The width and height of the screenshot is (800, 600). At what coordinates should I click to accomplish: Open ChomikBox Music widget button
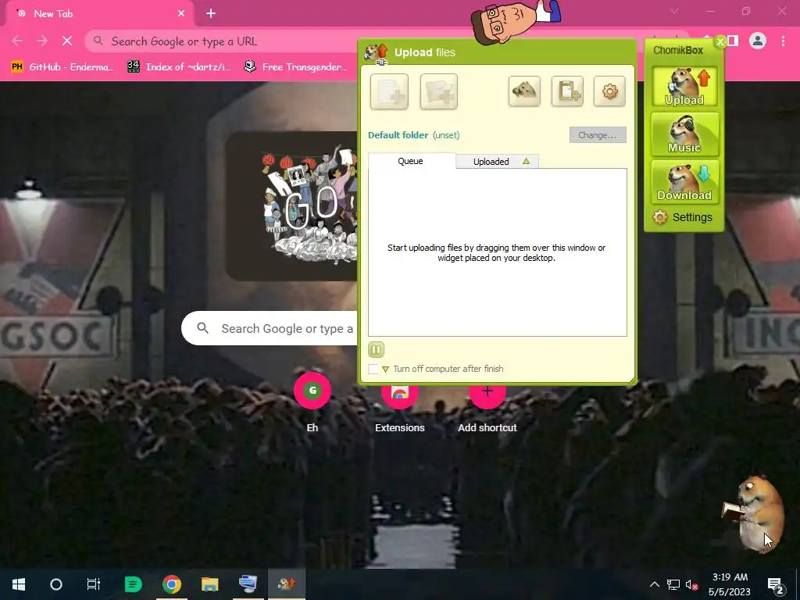tap(684, 134)
